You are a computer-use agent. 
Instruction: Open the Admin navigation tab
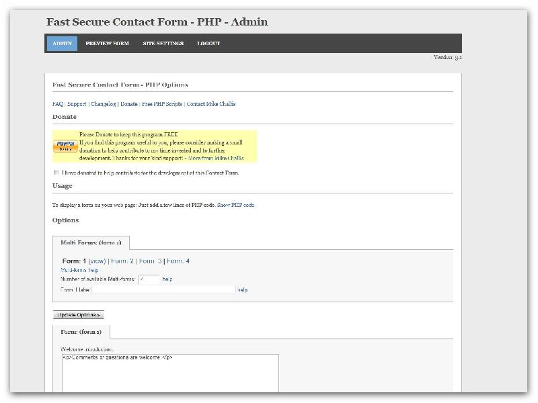62,44
